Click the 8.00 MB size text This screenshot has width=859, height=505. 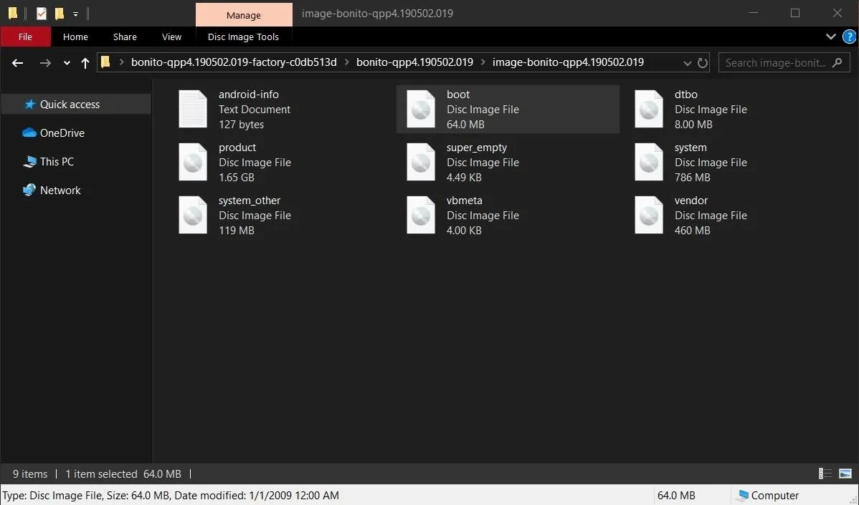[x=693, y=124]
